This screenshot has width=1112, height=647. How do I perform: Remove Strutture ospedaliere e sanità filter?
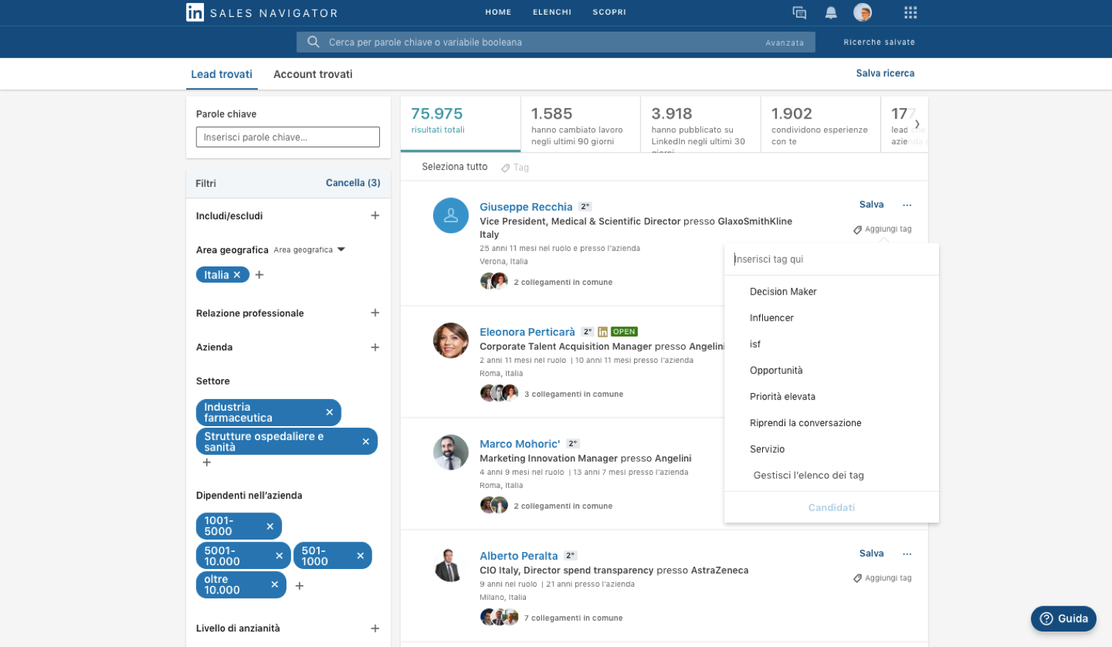coord(366,442)
